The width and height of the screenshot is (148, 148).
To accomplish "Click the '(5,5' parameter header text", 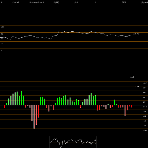I will [76, 2].
